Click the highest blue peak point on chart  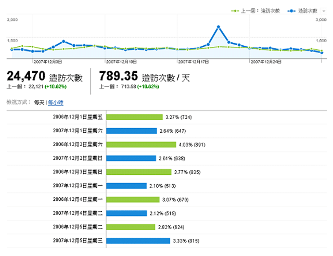(x=219, y=27)
